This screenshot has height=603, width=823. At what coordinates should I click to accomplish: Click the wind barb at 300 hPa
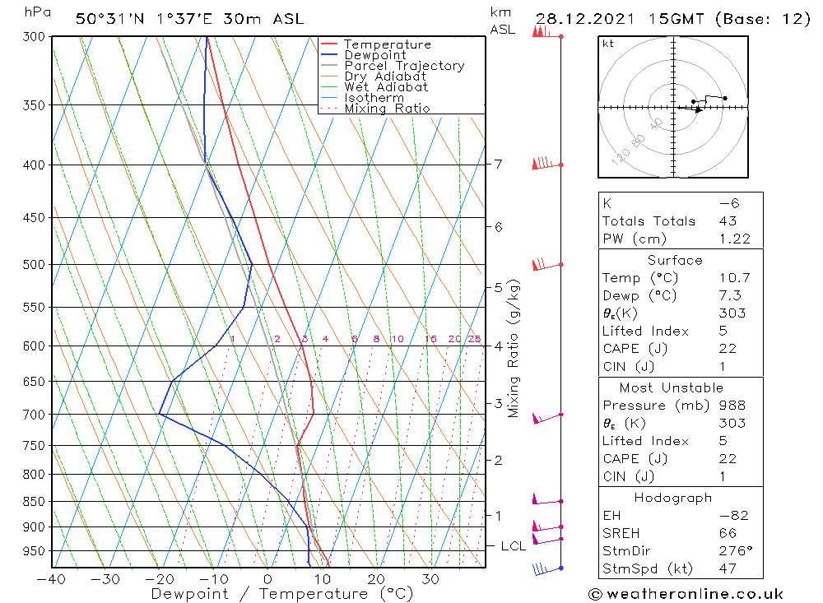(x=547, y=33)
